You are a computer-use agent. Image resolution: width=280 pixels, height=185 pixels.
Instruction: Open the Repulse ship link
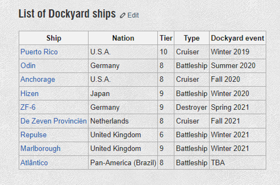pos(34,135)
